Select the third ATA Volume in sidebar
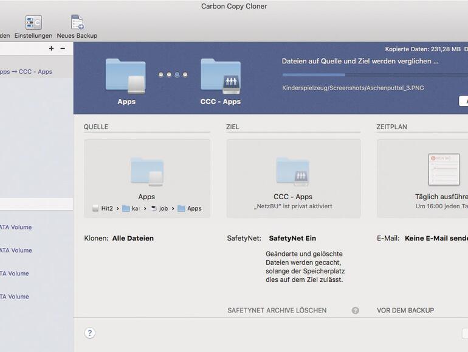468x352 pixels. (x=15, y=273)
